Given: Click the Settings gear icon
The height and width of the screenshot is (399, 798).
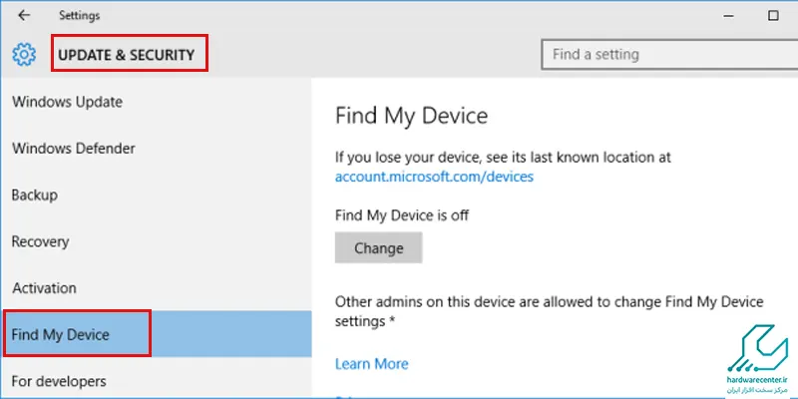Looking at the screenshot, I should [24, 54].
